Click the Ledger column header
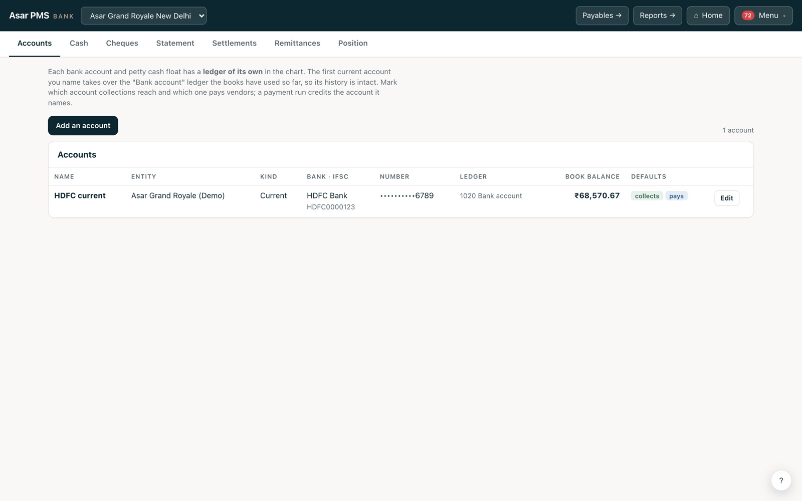802x501 pixels. point(473,176)
